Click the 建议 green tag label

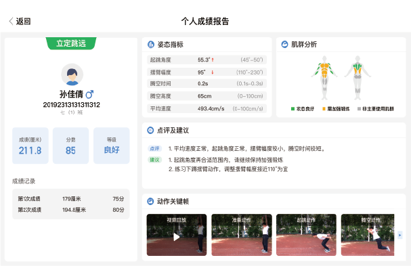point(154,160)
